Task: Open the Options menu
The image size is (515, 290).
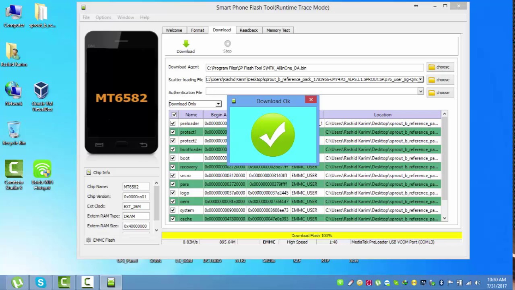Action: tap(103, 17)
